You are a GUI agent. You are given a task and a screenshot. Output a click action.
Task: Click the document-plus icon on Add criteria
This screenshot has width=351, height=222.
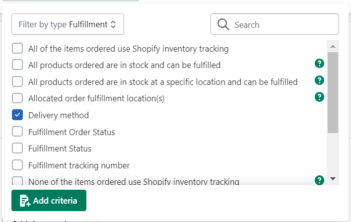pos(25,201)
